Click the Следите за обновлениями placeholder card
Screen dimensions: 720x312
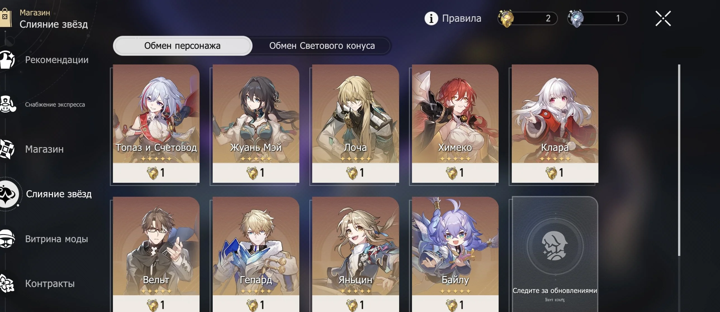point(555,255)
